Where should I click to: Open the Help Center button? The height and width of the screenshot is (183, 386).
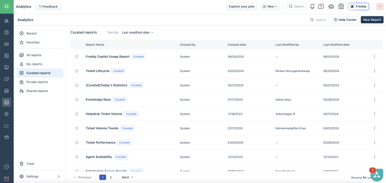coord(345,19)
